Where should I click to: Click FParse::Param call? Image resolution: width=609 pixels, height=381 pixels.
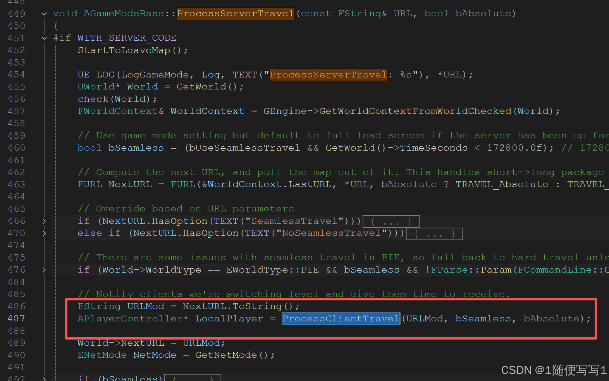tap(471, 270)
